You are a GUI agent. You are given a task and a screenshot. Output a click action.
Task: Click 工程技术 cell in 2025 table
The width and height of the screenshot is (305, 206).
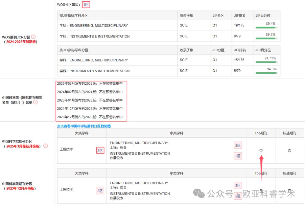click(66, 149)
